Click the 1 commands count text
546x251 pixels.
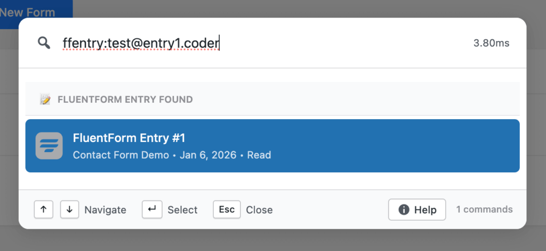[484, 210]
